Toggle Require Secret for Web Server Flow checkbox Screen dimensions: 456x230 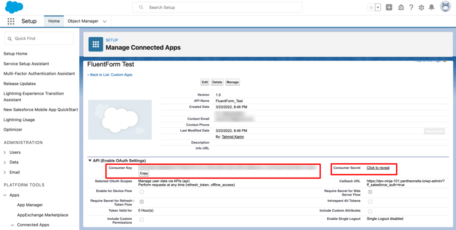pos(370,192)
